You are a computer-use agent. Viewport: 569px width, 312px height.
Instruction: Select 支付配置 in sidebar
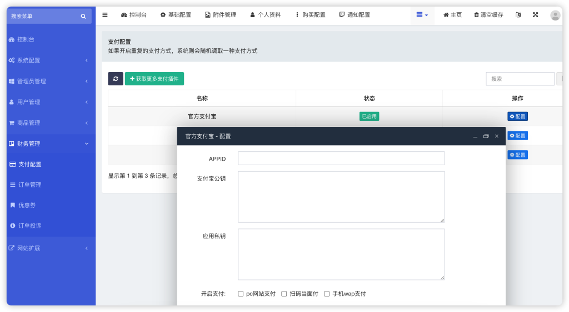51,165
